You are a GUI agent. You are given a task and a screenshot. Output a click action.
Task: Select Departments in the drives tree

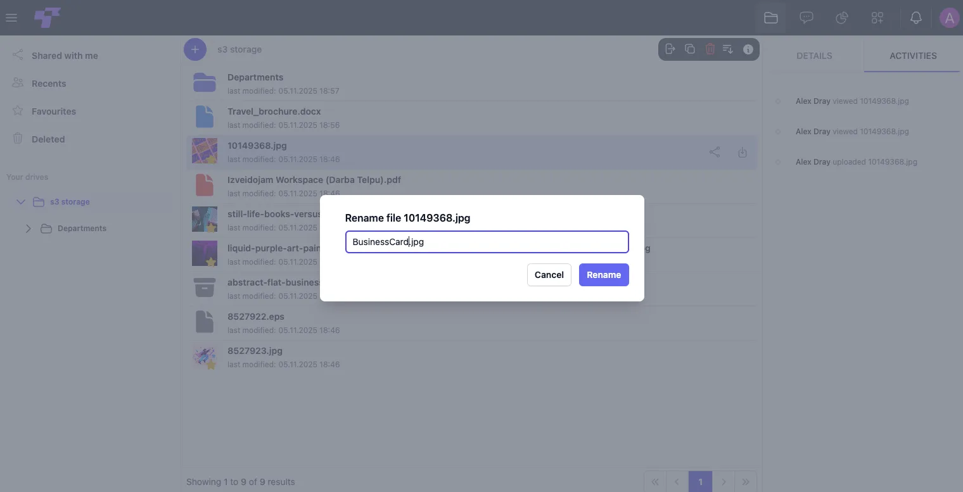[x=82, y=229]
